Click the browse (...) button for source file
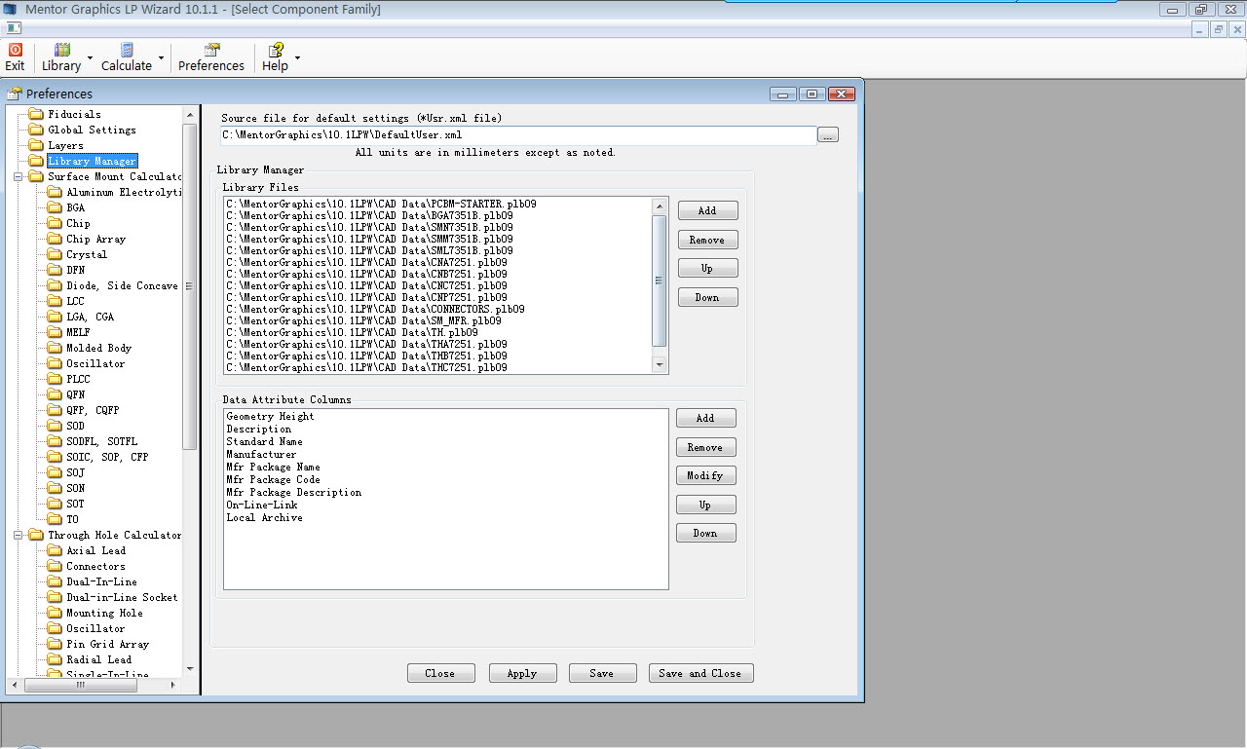This screenshot has height=749, width=1247. (828, 135)
